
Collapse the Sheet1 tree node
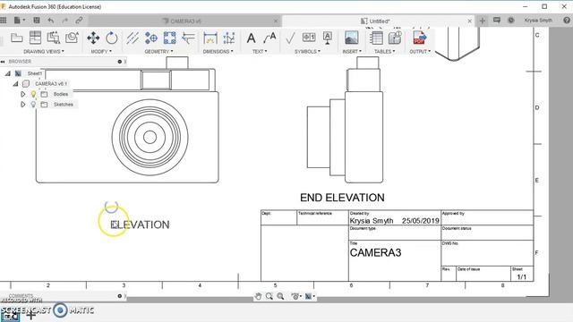[8, 73]
